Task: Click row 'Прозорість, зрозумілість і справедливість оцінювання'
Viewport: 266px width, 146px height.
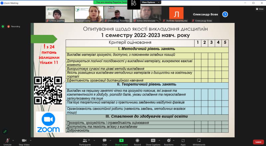Action: point(147,123)
